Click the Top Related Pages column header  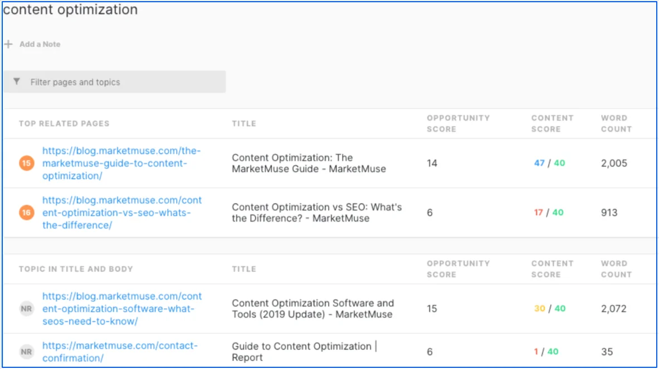click(64, 124)
